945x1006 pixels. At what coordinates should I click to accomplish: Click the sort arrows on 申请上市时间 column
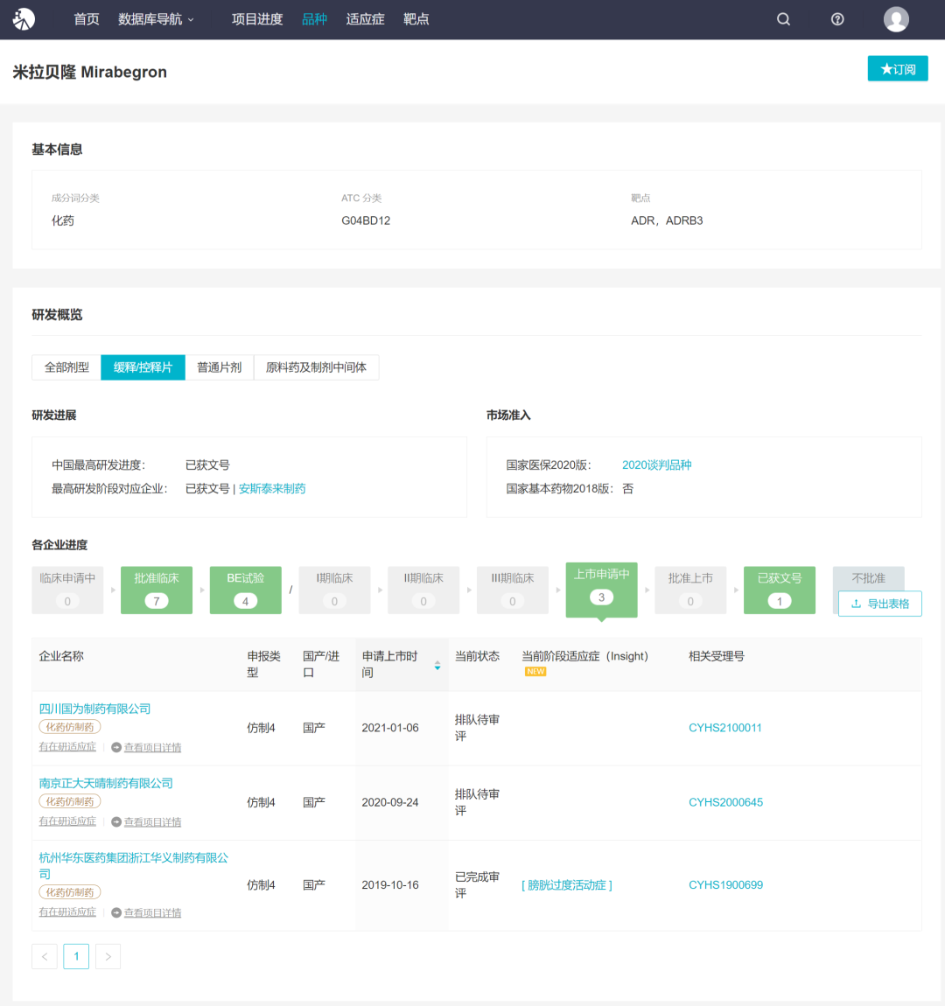tap(437, 666)
